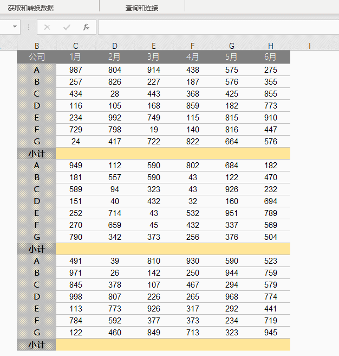
Task: Select the cell containing 987
Action: (76, 70)
